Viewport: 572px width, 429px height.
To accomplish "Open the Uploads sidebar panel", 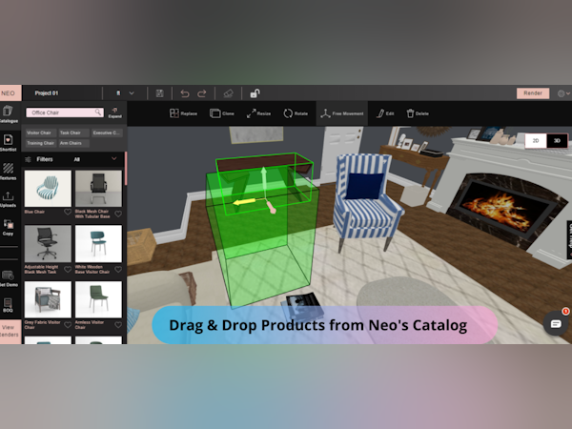I will (8, 199).
